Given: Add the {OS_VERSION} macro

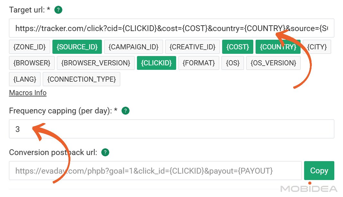Looking at the screenshot, I should tap(274, 63).
